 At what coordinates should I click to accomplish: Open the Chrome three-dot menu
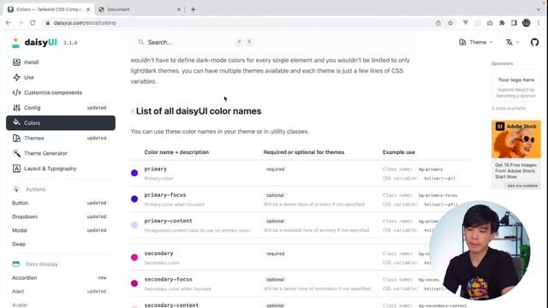click(x=539, y=23)
